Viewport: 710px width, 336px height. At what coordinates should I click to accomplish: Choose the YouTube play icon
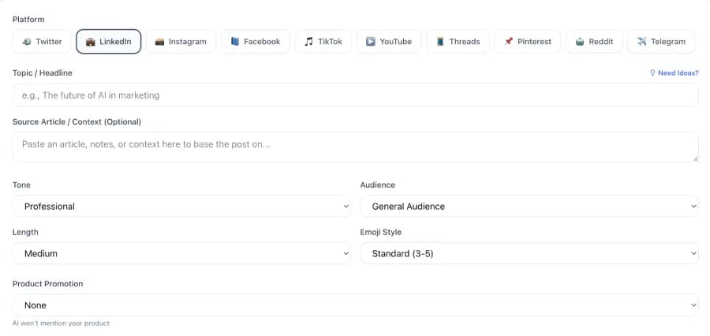[371, 42]
